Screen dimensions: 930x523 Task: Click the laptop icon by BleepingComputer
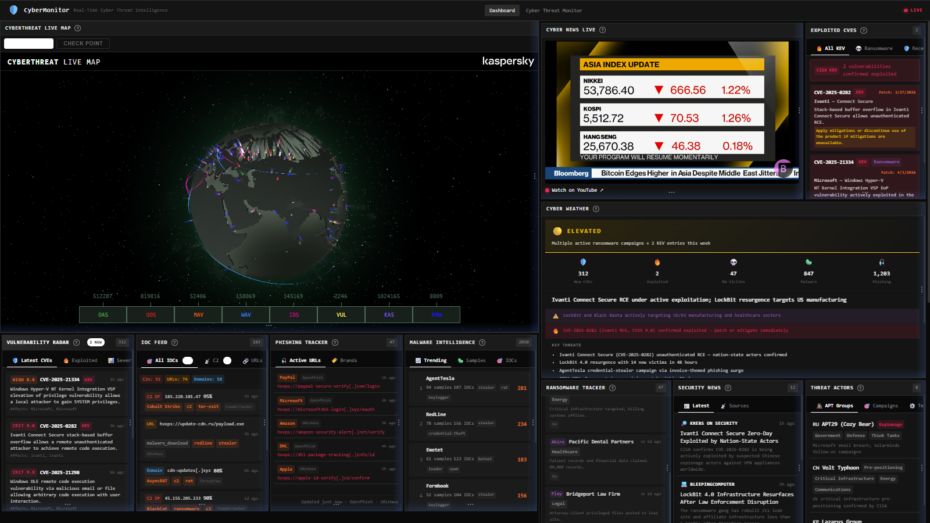[684, 484]
